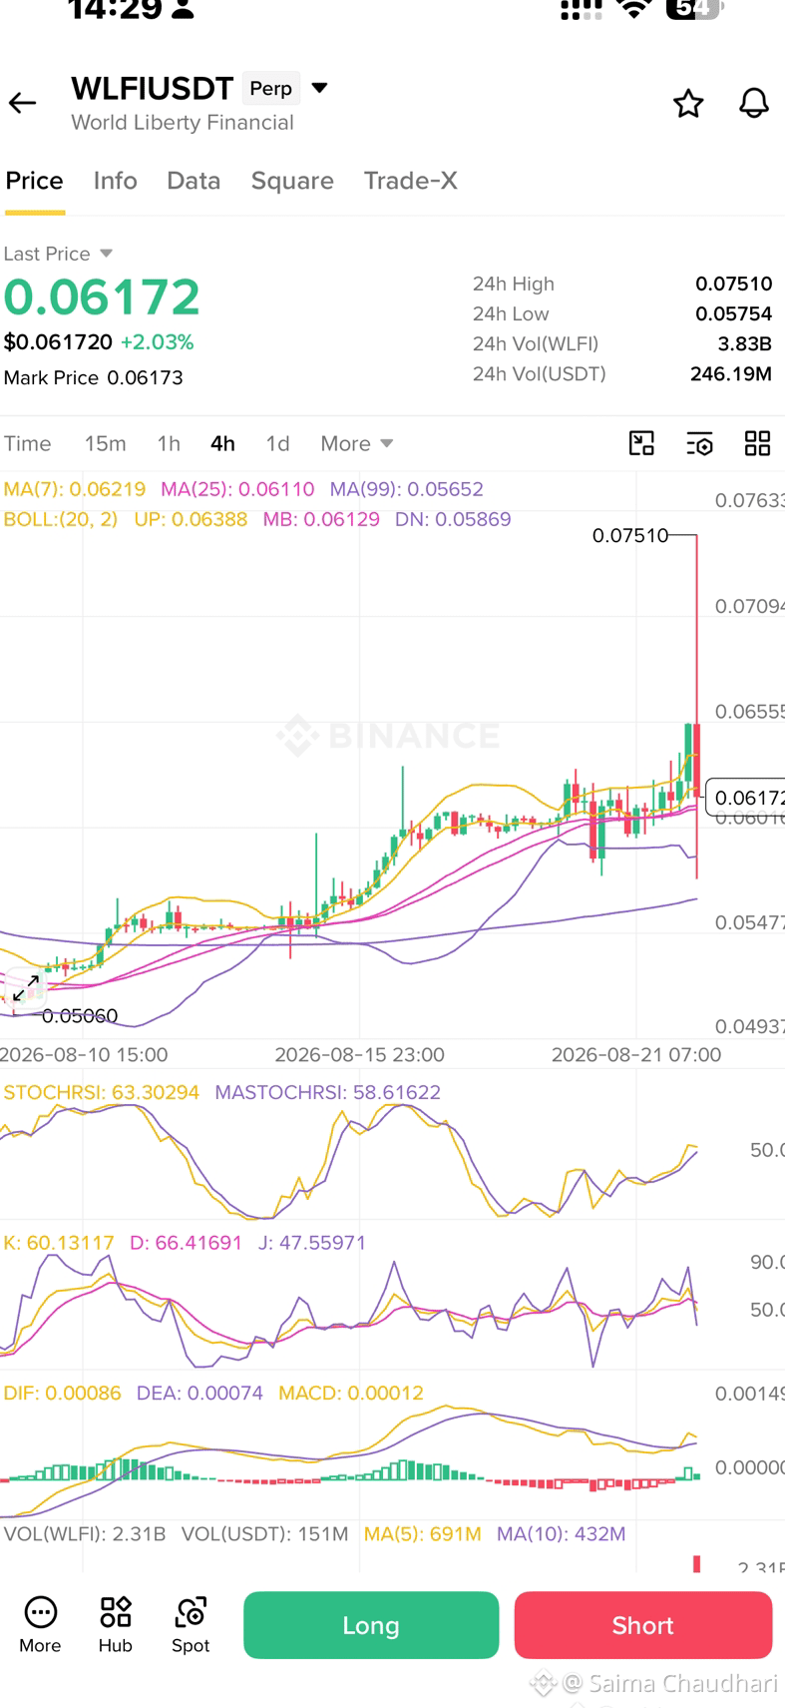Tap the VOL(WLFI): 2.31B label
The height and width of the screenshot is (1708, 785).
(85, 1533)
